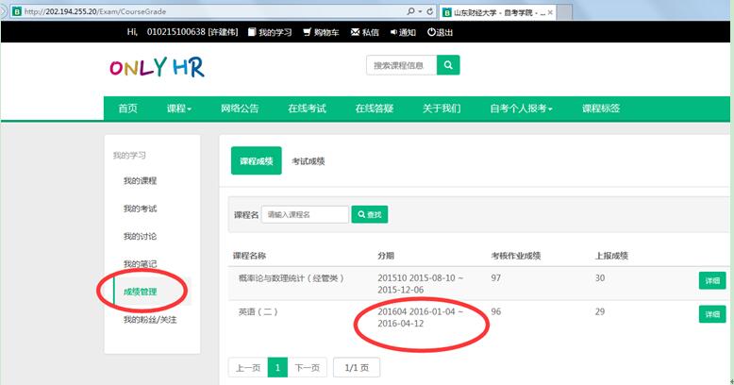Open 网络公告 in the navigation bar
The width and height of the screenshot is (734, 385).
coord(240,109)
